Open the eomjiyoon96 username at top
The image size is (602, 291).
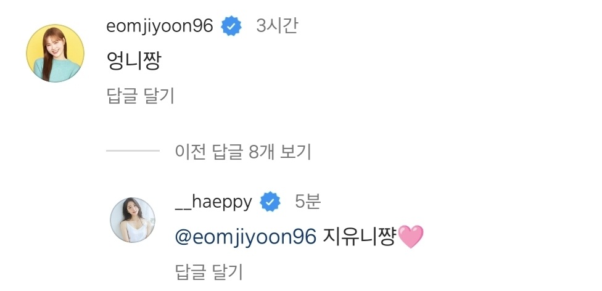pos(159,27)
